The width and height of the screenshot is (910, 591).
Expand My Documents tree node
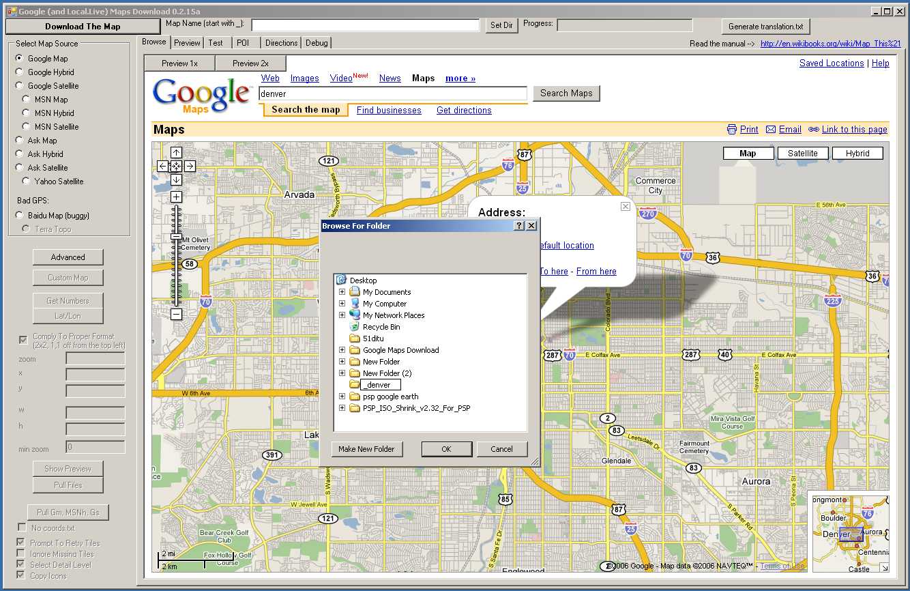point(342,292)
